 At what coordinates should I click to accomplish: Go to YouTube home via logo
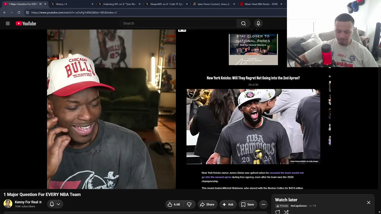click(x=26, y=23)
